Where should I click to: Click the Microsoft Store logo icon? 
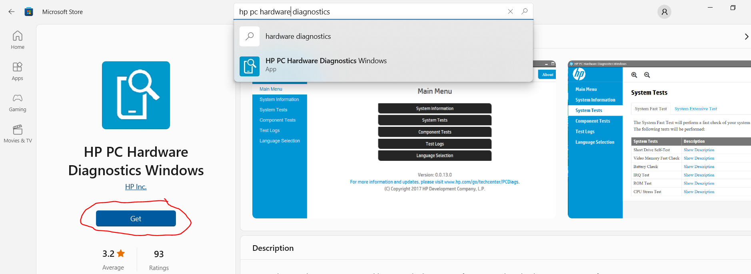coord(29,12)
